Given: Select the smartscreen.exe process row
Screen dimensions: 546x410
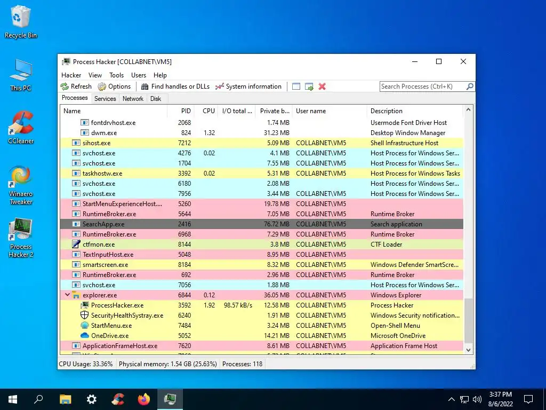Looking at the screenshot, I should (x=261, y=265).
